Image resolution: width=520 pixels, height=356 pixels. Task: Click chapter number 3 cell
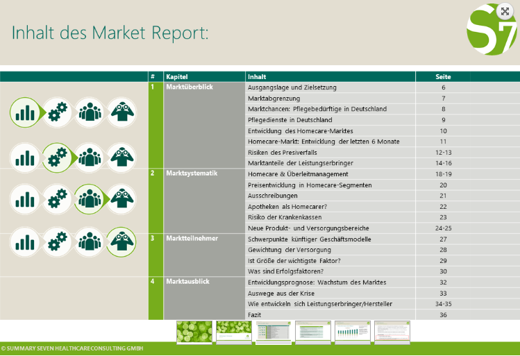tap(156, 255)
